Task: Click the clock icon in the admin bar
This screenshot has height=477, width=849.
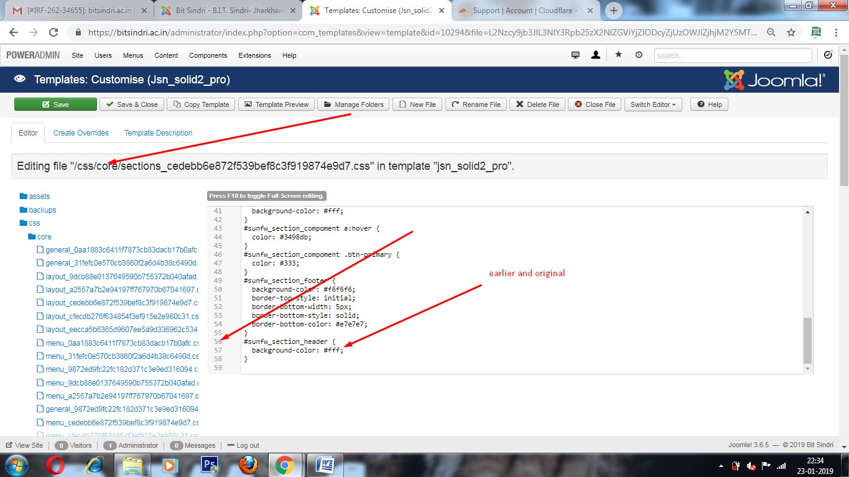Action: 639,55
